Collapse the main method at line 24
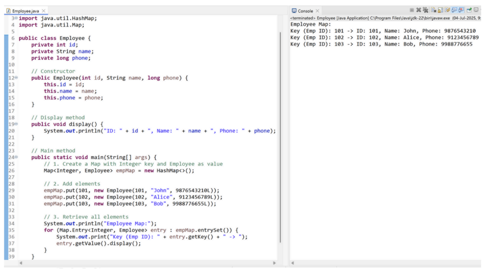Screen dimensions: 486x269 (x=16, y=157)
